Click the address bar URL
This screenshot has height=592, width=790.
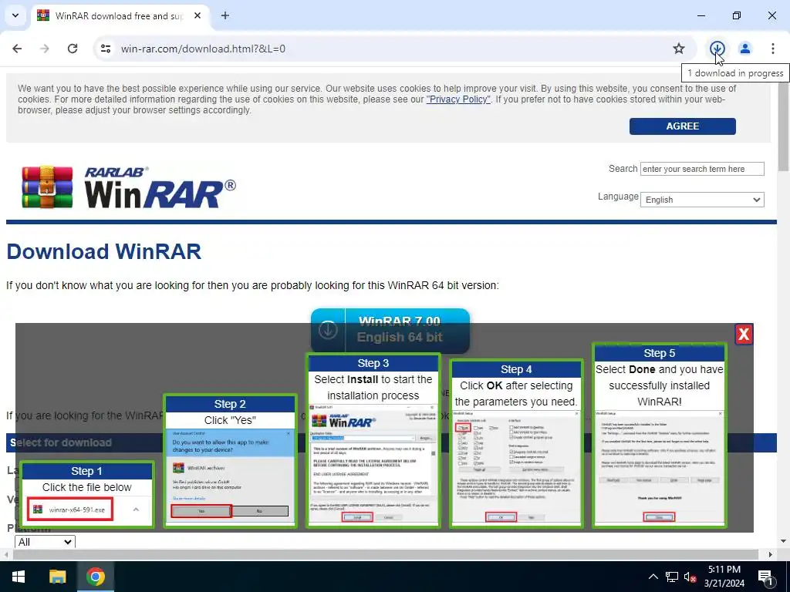click(203, 49)
